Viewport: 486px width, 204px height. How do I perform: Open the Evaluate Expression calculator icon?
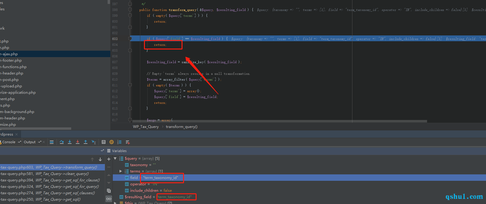click(104, 142)
